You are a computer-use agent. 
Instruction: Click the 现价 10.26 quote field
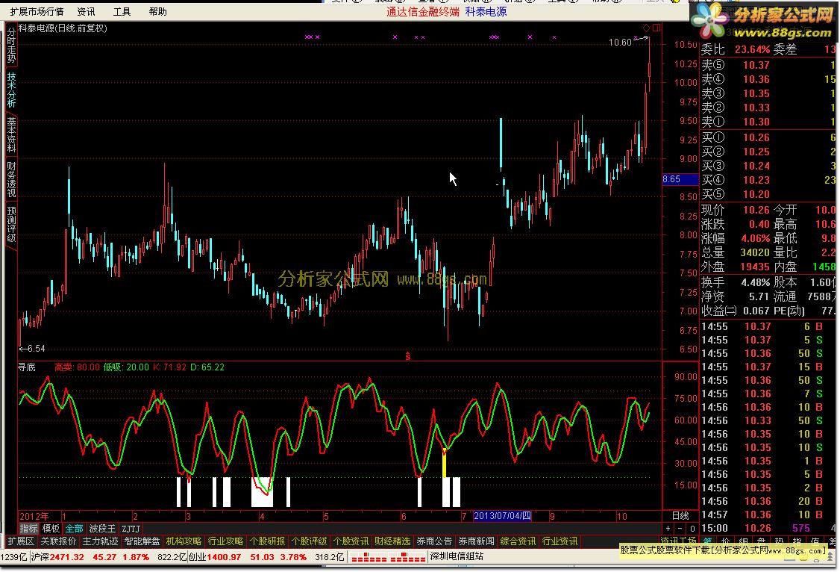click(736, 210)
